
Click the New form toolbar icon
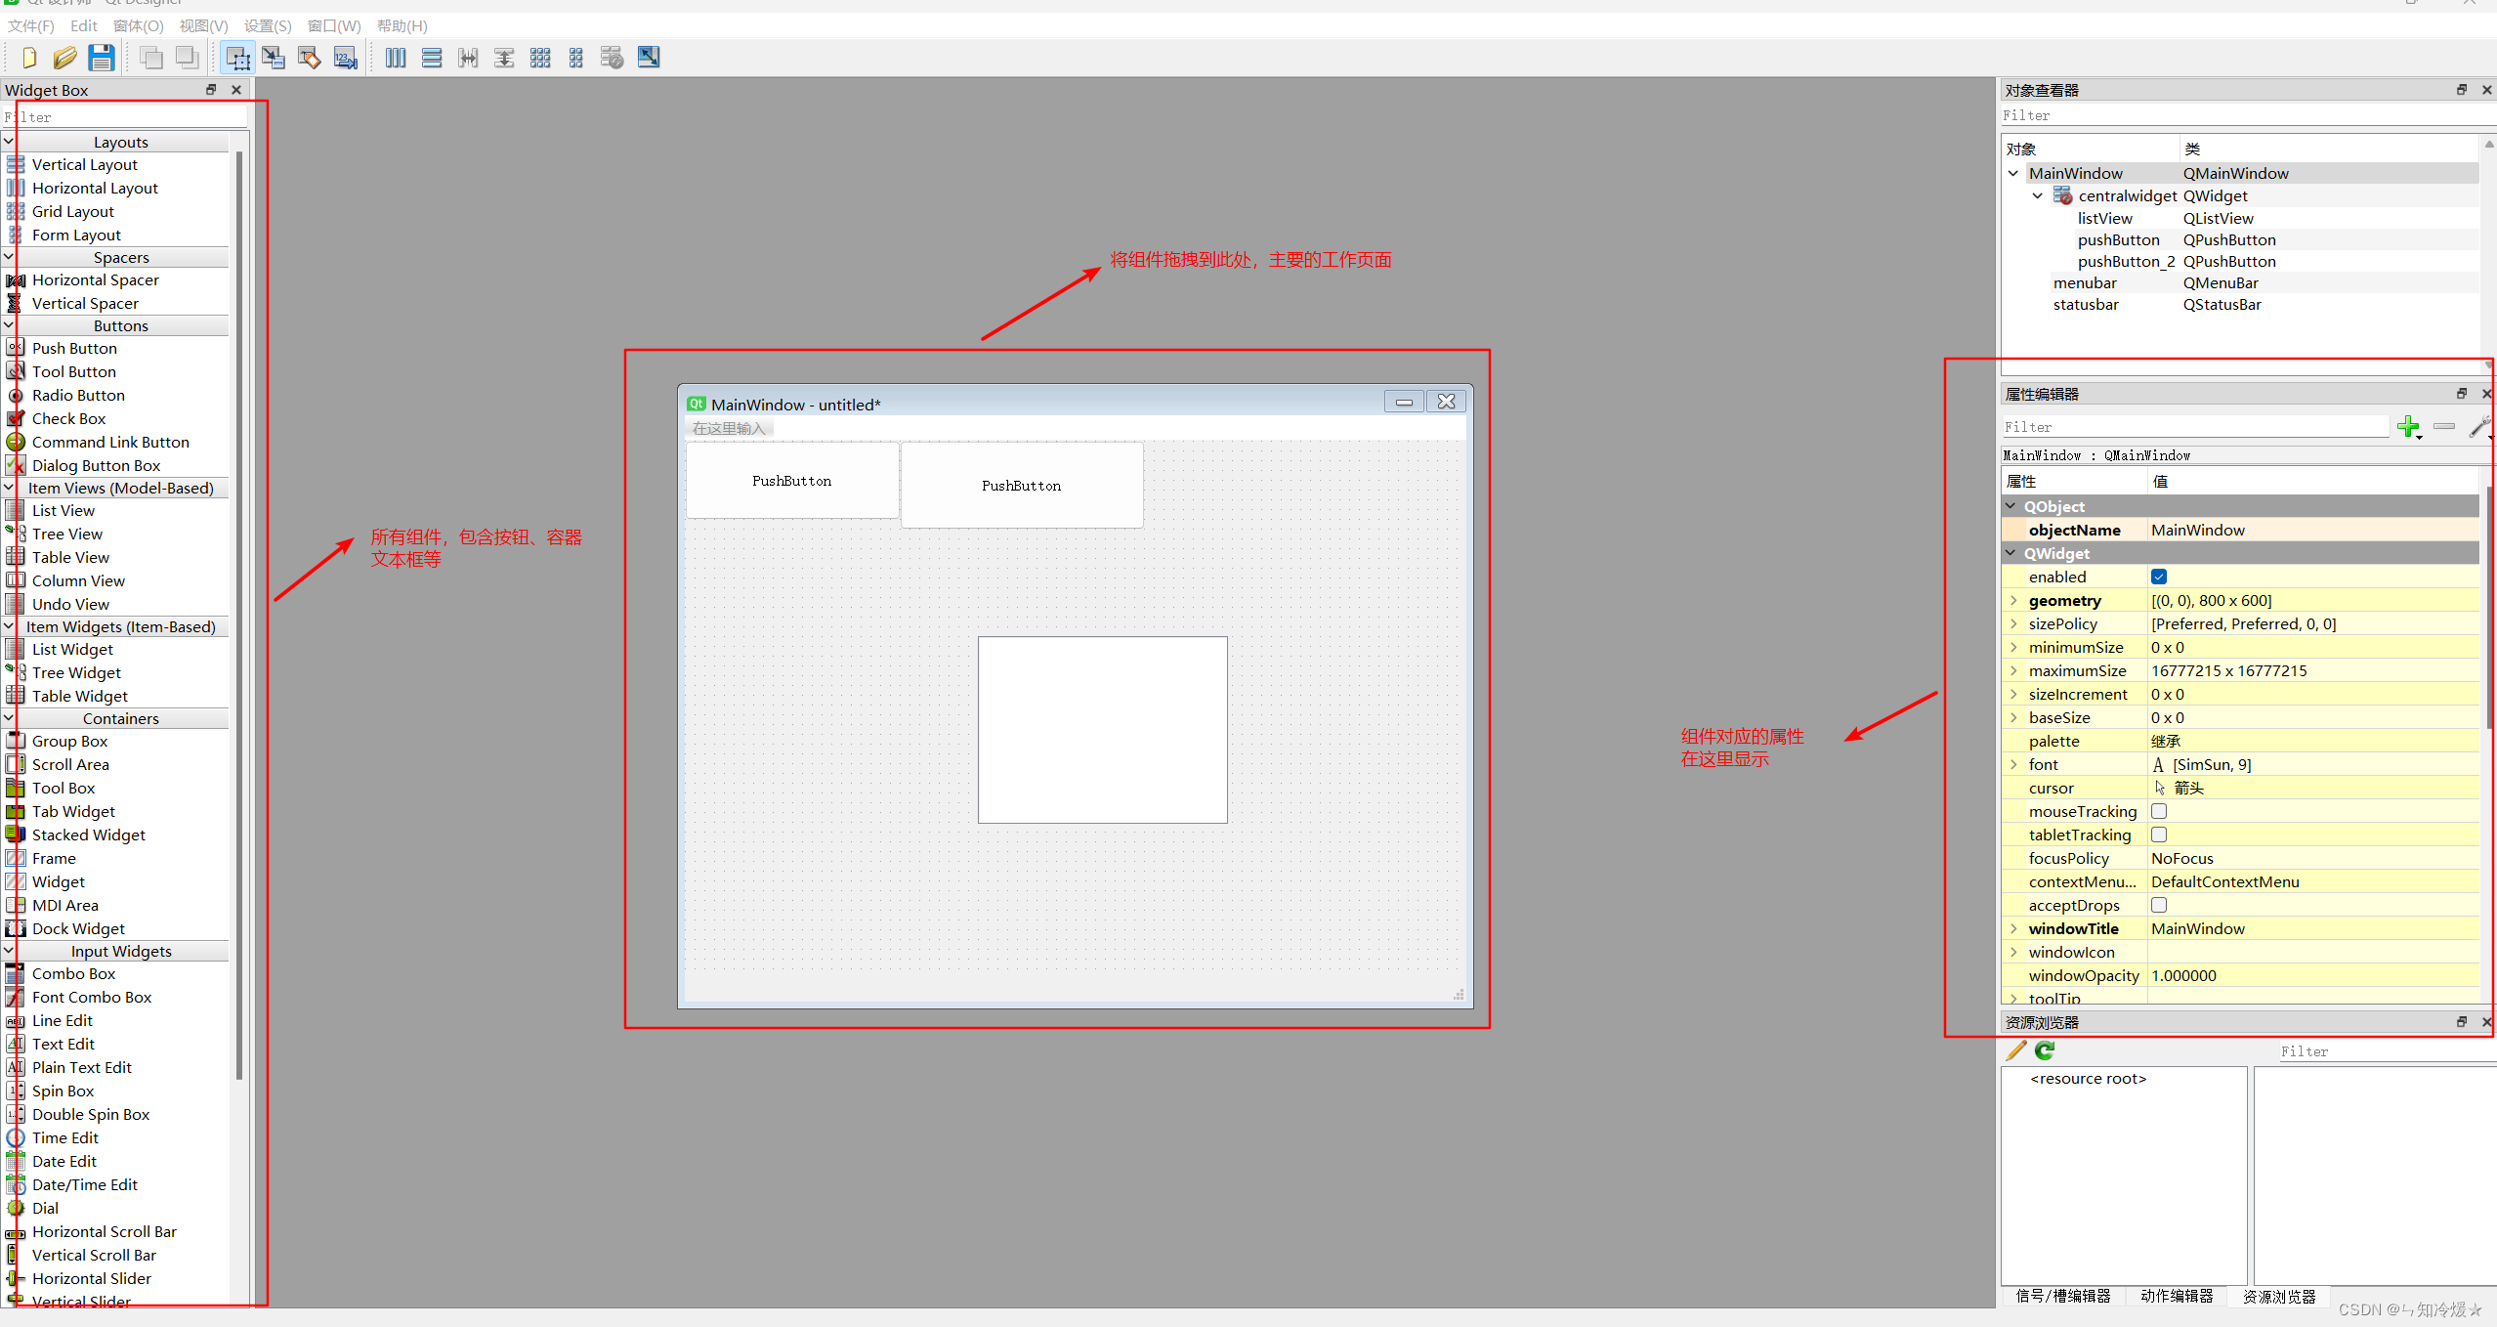28,58
